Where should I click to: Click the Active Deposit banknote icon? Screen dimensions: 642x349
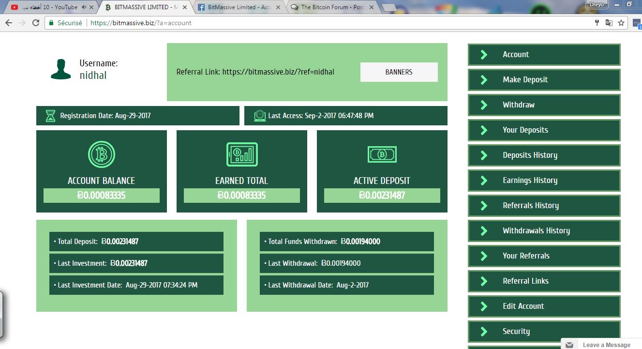tap(382, 154)
